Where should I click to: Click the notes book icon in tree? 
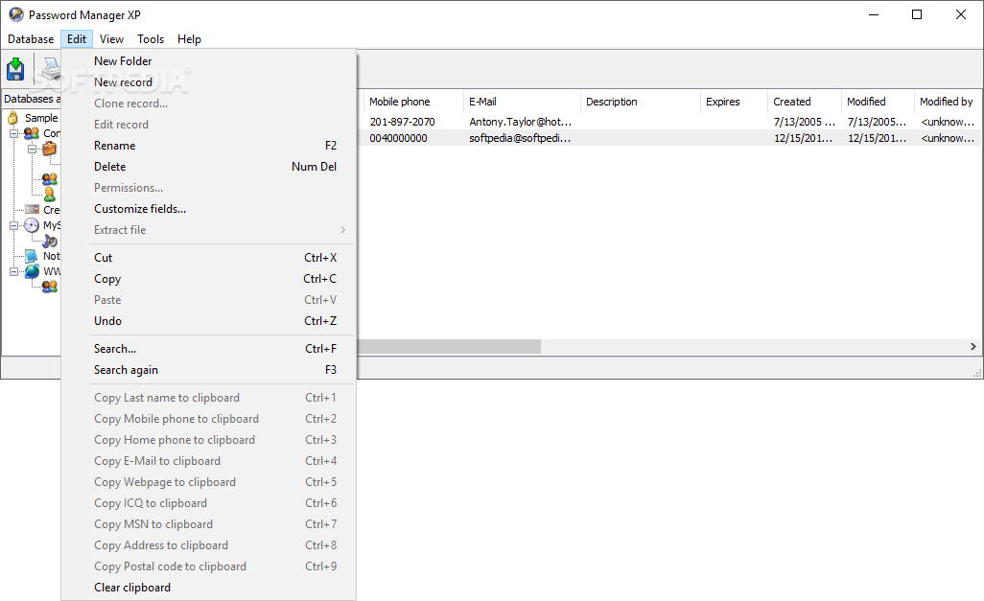click(32, 255)
